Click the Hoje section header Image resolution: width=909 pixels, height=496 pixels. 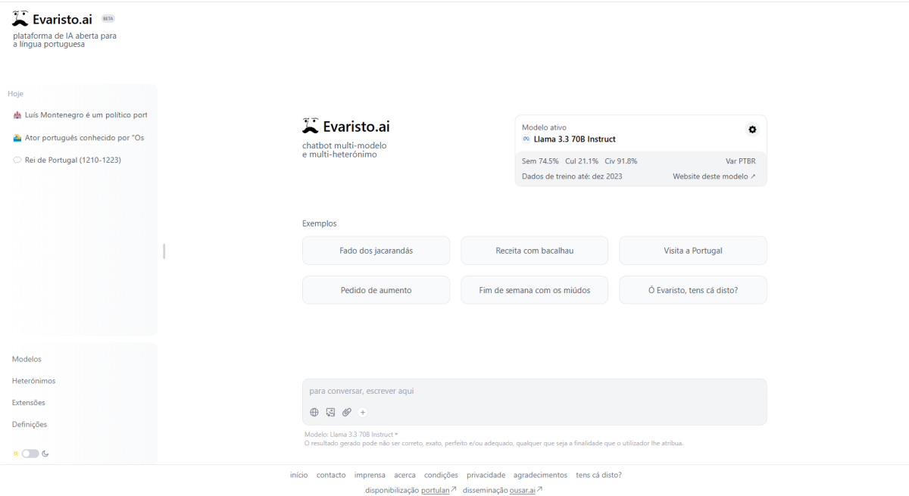(15, 94)
